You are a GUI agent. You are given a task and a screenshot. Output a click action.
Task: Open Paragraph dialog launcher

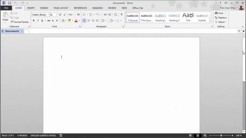(123, 26)
